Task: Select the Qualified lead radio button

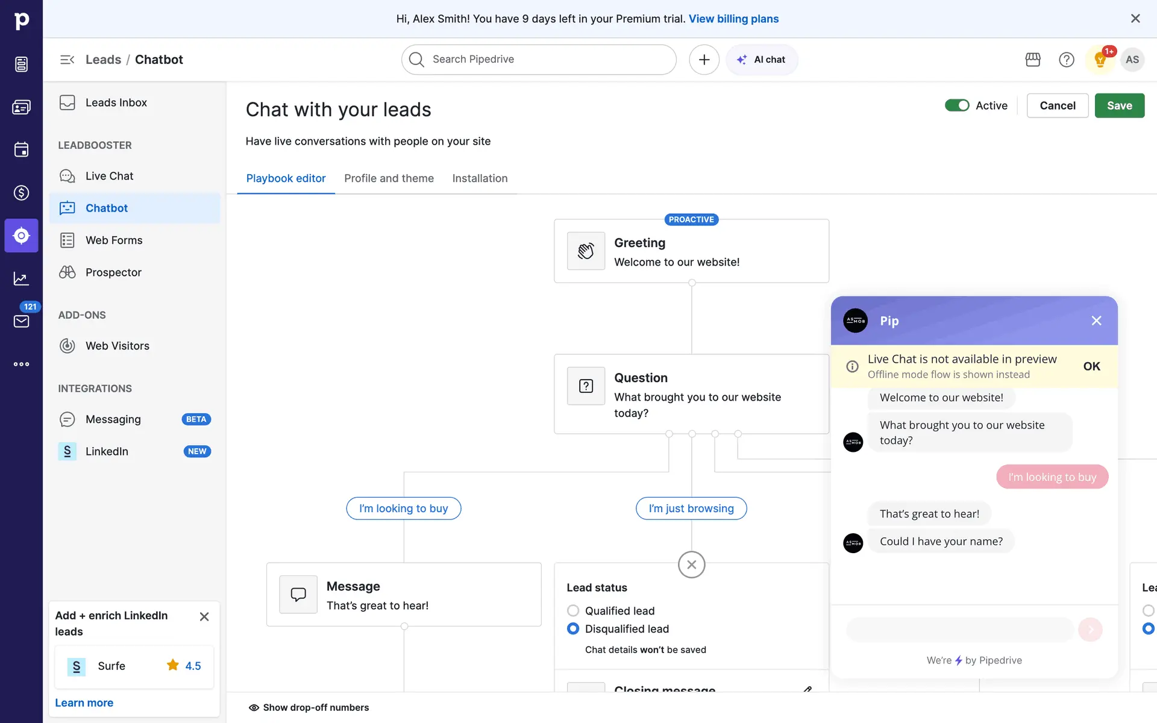Action: (x=573, y=611)
